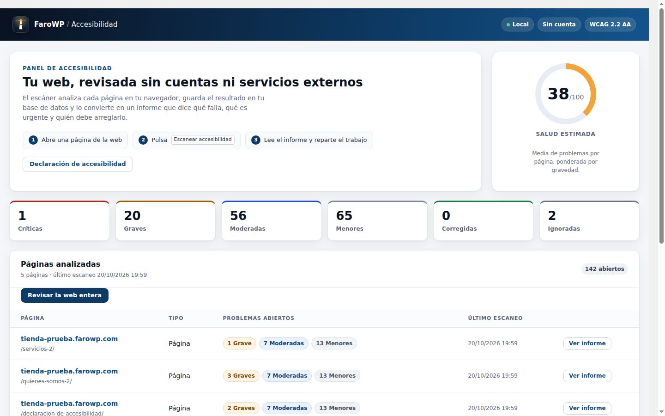Click the 1 Grave badge in servicios-2 row
This screenshot has height=416, width=665.
239,343
